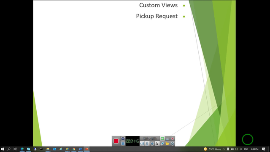Viewport: 270px width, 152px height.
Task: Switch to PowerPoint on the taskbar
Action: (x=86, y=149)
